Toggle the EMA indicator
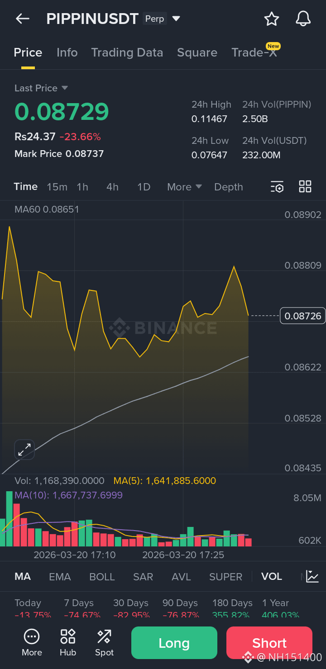Screen dimensions: 326x669 click(60, 577)
